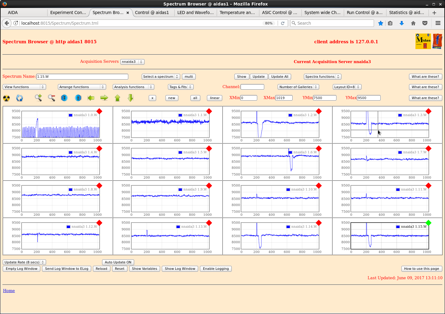The width and height of the screenshot is (445, 314).
Task: Toggle red diamond on nnaida3 1.11.W plot
Action: pyautogui.click(x=429, y=186)
